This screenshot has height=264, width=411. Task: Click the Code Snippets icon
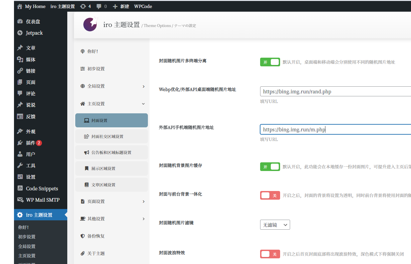(x=20, y=188)
